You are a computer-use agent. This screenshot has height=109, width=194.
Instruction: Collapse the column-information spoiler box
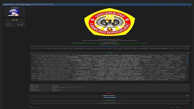pos(188,46)
